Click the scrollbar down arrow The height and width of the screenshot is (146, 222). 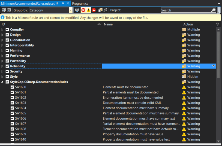click(218, 141)
